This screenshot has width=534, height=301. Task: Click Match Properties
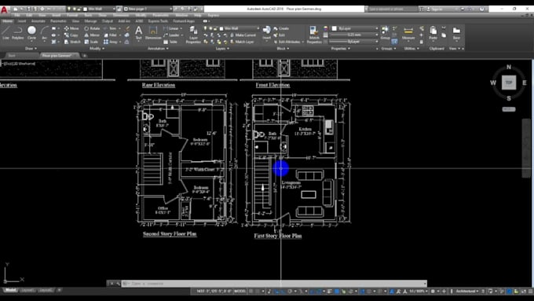314,35
